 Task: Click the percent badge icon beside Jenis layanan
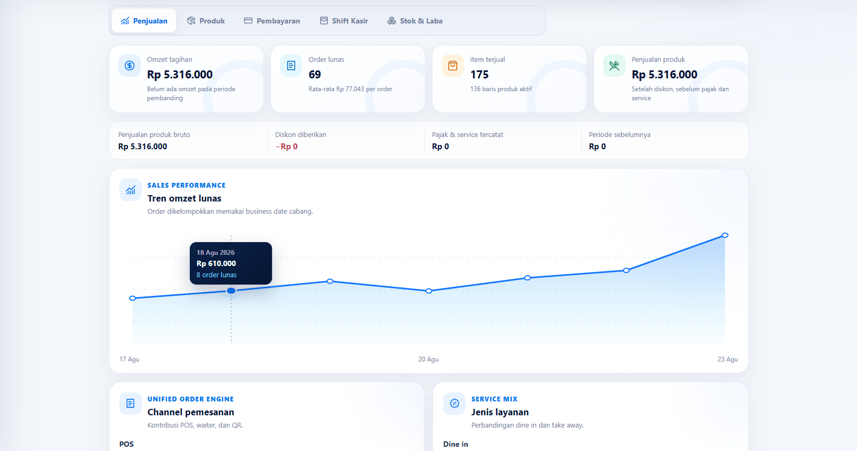click(x=454, y=404)
